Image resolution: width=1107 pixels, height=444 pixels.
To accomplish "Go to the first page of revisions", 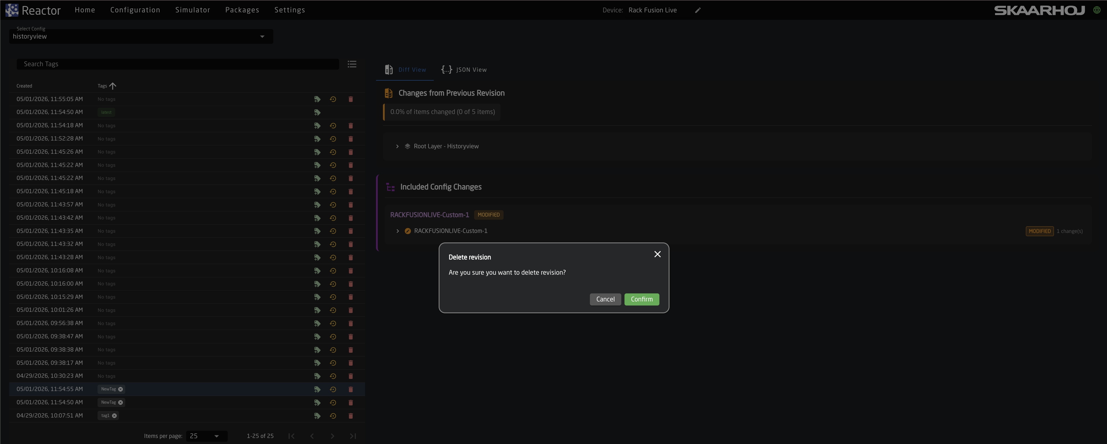I will (x=291, y=436).
